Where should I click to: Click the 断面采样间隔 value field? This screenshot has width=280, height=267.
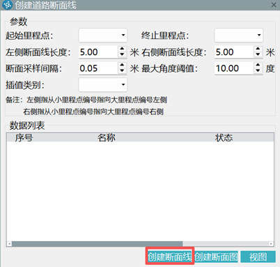[x=98, y=68]
